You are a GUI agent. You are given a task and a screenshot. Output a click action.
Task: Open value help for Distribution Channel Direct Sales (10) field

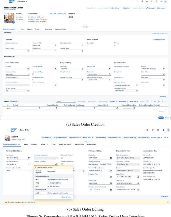[x=137, y=91]
